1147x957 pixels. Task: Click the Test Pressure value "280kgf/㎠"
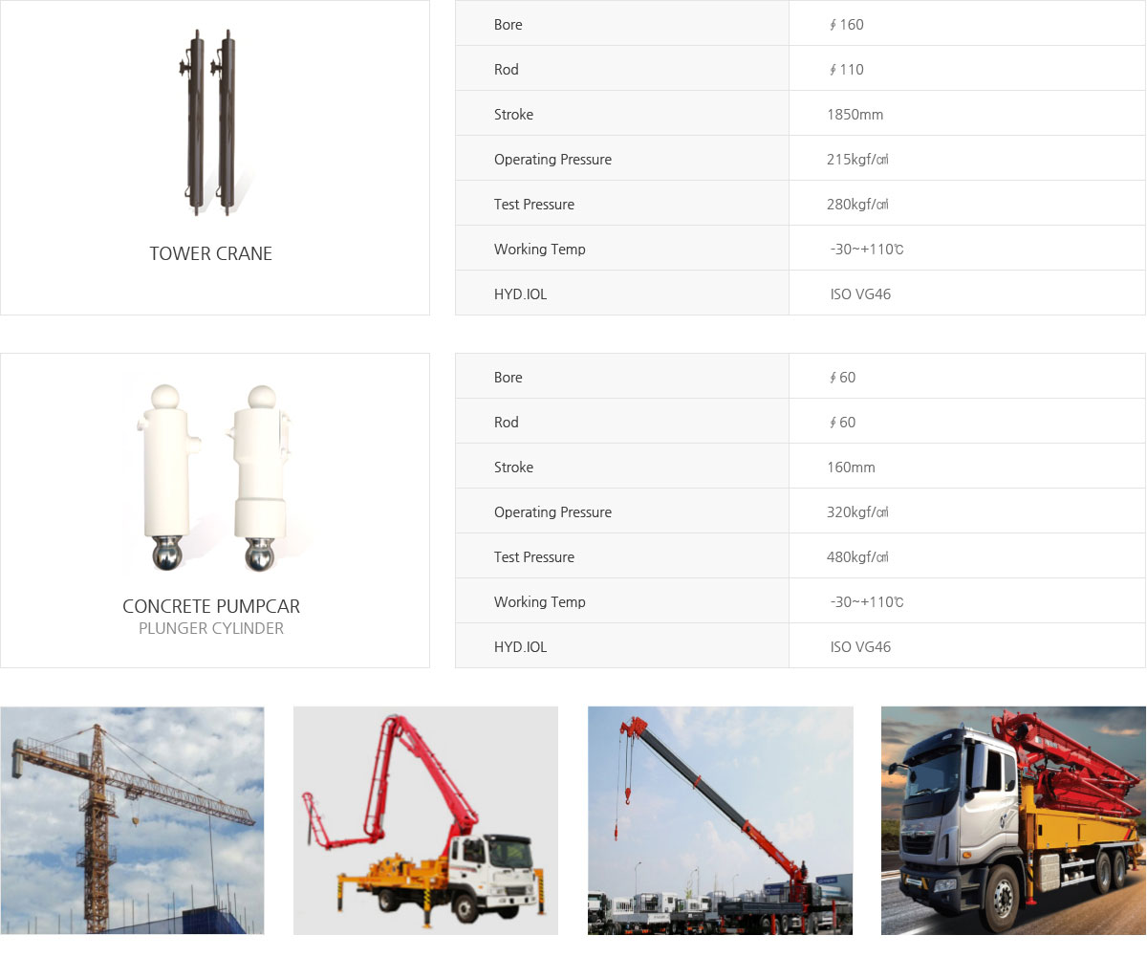(x=858, y=204)
